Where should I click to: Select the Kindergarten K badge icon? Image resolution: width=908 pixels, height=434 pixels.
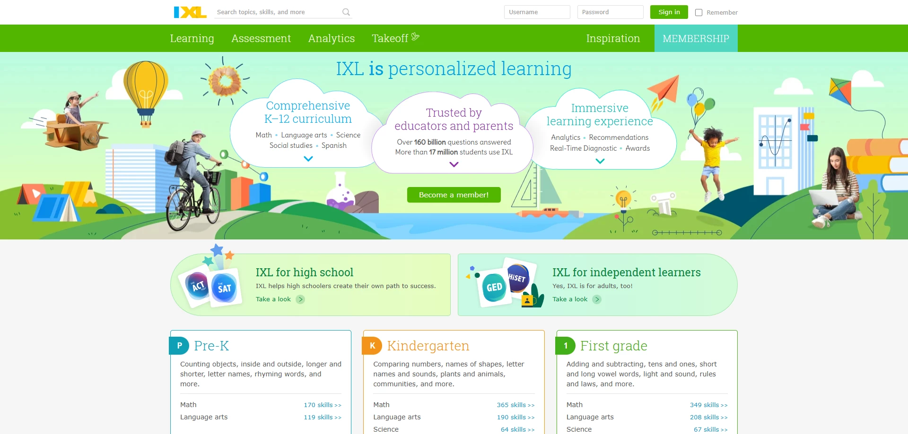click(372, 346)
